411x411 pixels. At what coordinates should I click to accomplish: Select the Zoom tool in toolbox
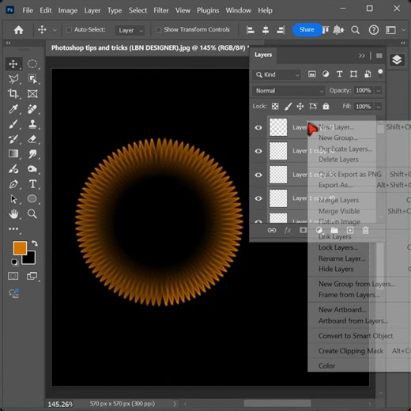pos(32,214)
